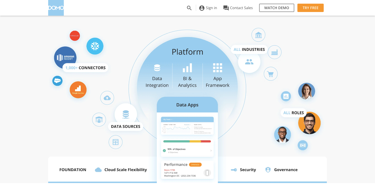Select the bank building industry icon
Image resolution: width=375 pixels, height=194 pixels.
(258, 35)
